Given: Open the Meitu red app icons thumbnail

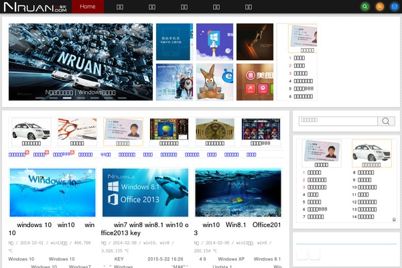Looking at the screenshot, I should 255,82.
